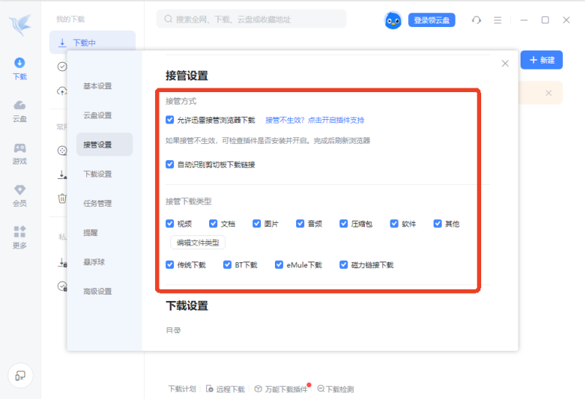The height and width of the screenshot is (399, 585).
Task: Open customer service headset icon
Action: [x=477, y=20]
